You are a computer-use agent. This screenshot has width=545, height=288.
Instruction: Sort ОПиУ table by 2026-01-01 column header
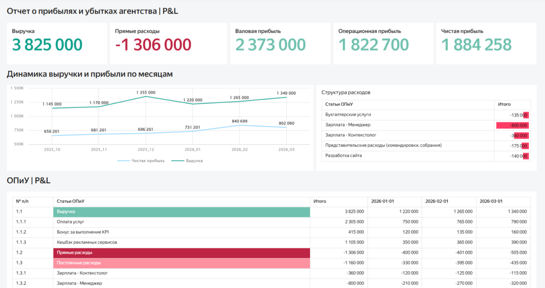coord(383,201)
